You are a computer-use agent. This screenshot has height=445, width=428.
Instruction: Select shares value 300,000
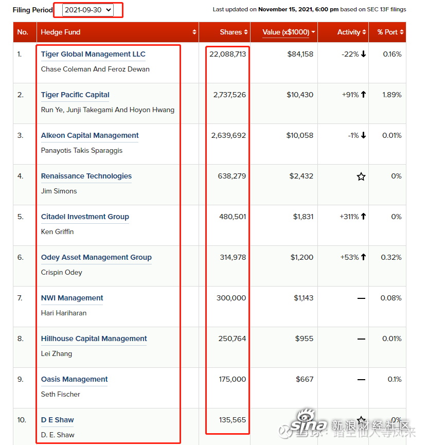pos(231,298)
